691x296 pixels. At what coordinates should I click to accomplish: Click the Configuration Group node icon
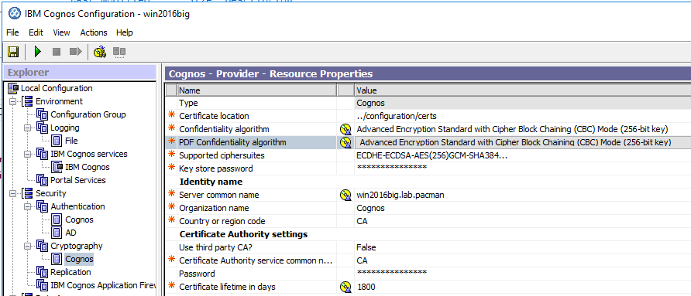(43, 115)
